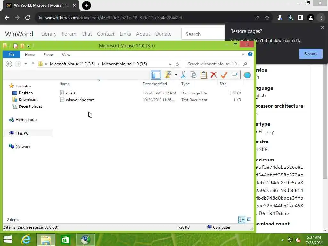Screen dimensions: 328x246
Task: Click the Explorer search magnifier icon
Action: point(245,64)
